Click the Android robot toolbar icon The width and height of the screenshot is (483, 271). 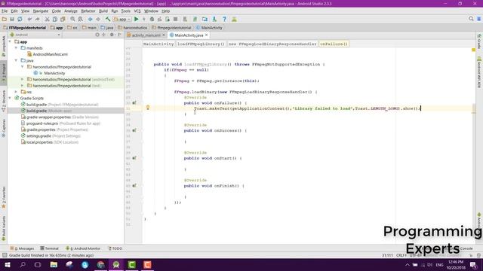[x=234, y=19]
